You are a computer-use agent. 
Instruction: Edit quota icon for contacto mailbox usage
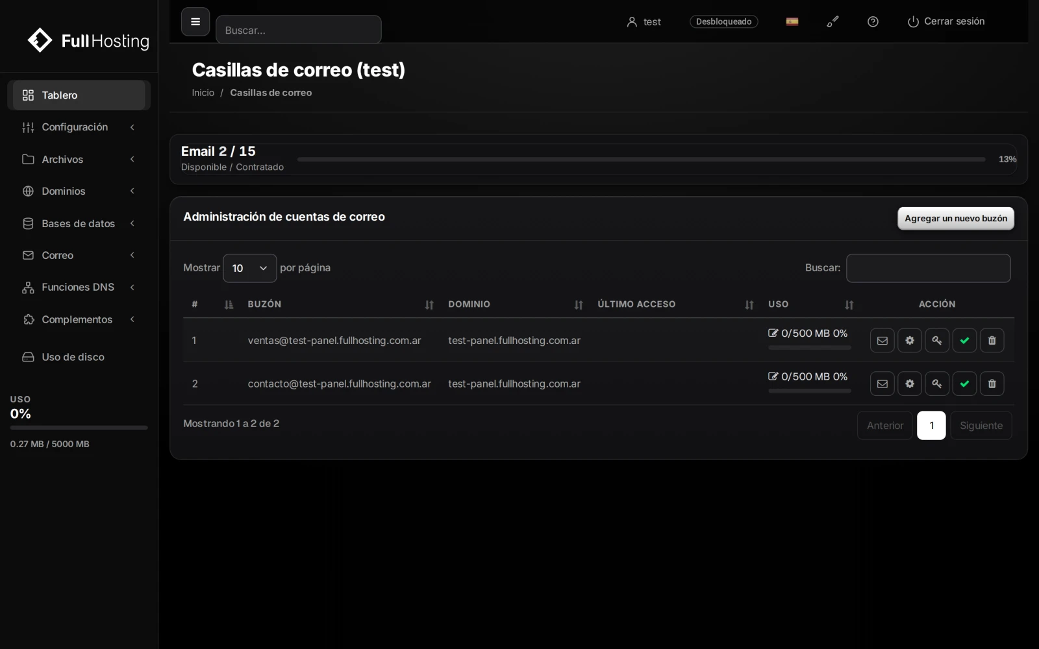(773, 376)
